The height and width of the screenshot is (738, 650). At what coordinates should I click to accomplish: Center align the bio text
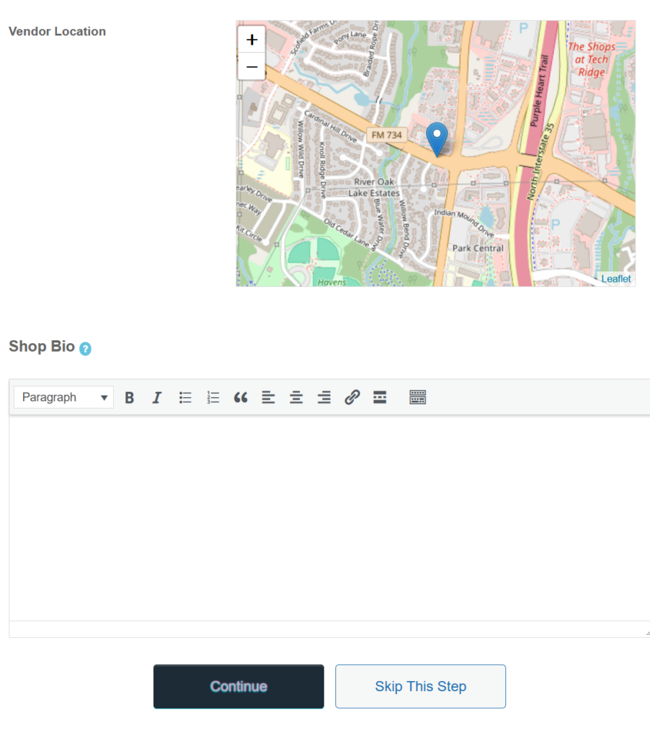pos(296,397)
